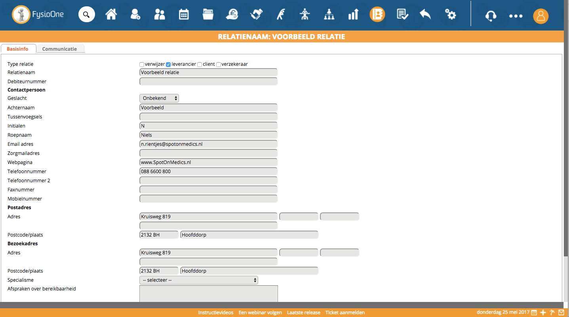Image resolution: width=569 pixels, height=317 pixels.
Task: Click into the Debiteurnummer field
Action: point(208,82)
